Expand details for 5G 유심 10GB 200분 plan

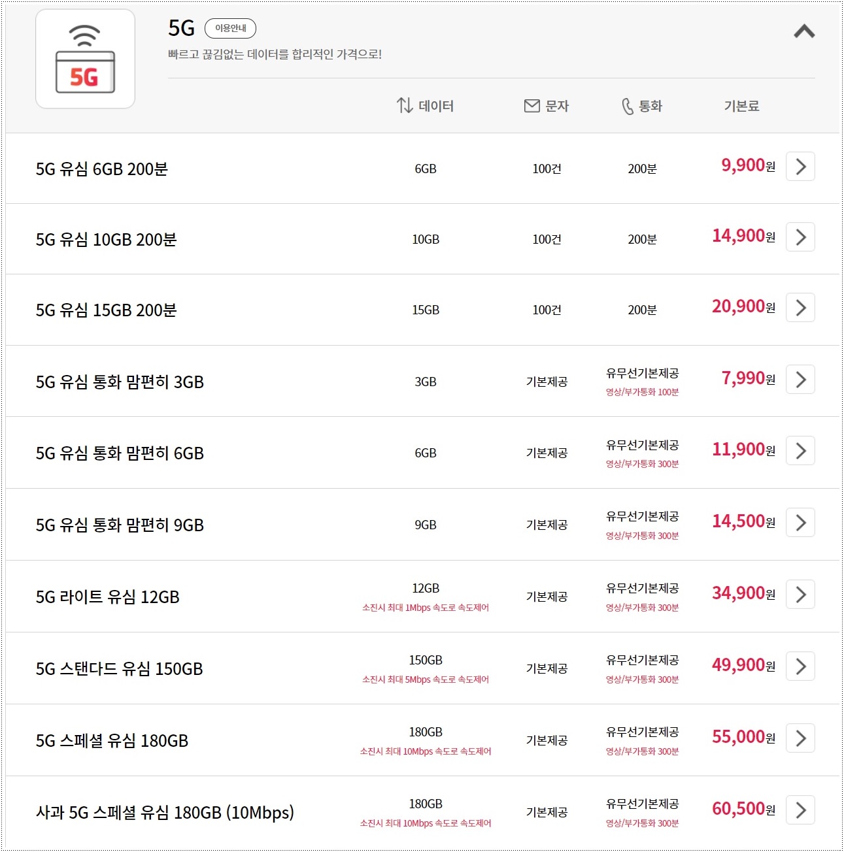pos(800,238)
